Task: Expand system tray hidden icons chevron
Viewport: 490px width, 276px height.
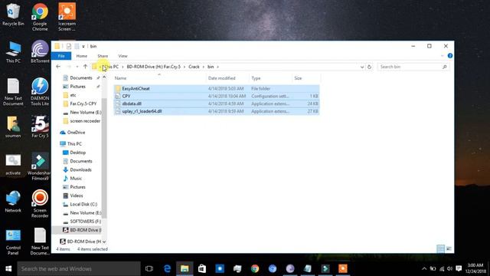Action: 424,268
